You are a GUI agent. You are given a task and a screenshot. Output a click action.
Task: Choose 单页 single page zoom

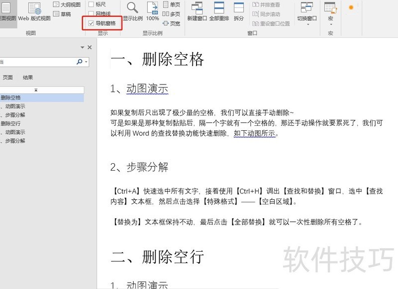[171, 4]
